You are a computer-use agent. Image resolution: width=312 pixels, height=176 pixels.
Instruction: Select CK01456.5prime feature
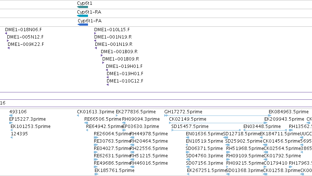click(x=282, y=142)
